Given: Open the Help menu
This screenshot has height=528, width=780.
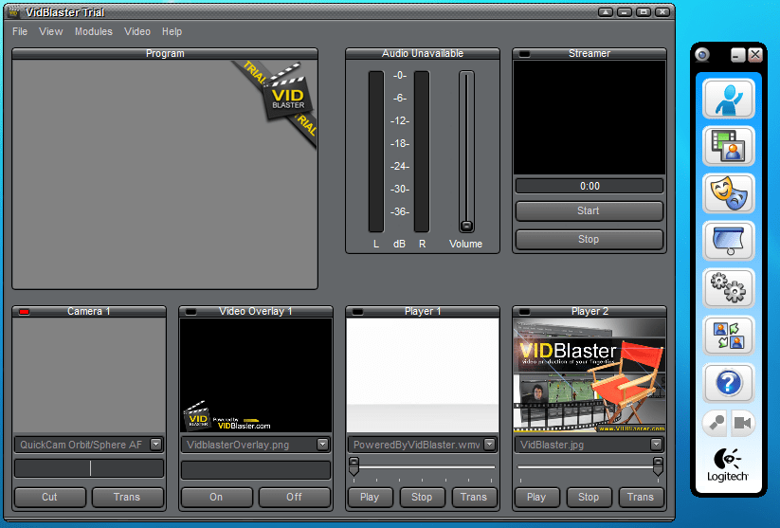Looking at the screenshot, I should tap(172, 31).
